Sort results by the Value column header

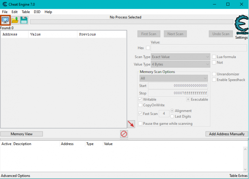[x=53, y=34]
